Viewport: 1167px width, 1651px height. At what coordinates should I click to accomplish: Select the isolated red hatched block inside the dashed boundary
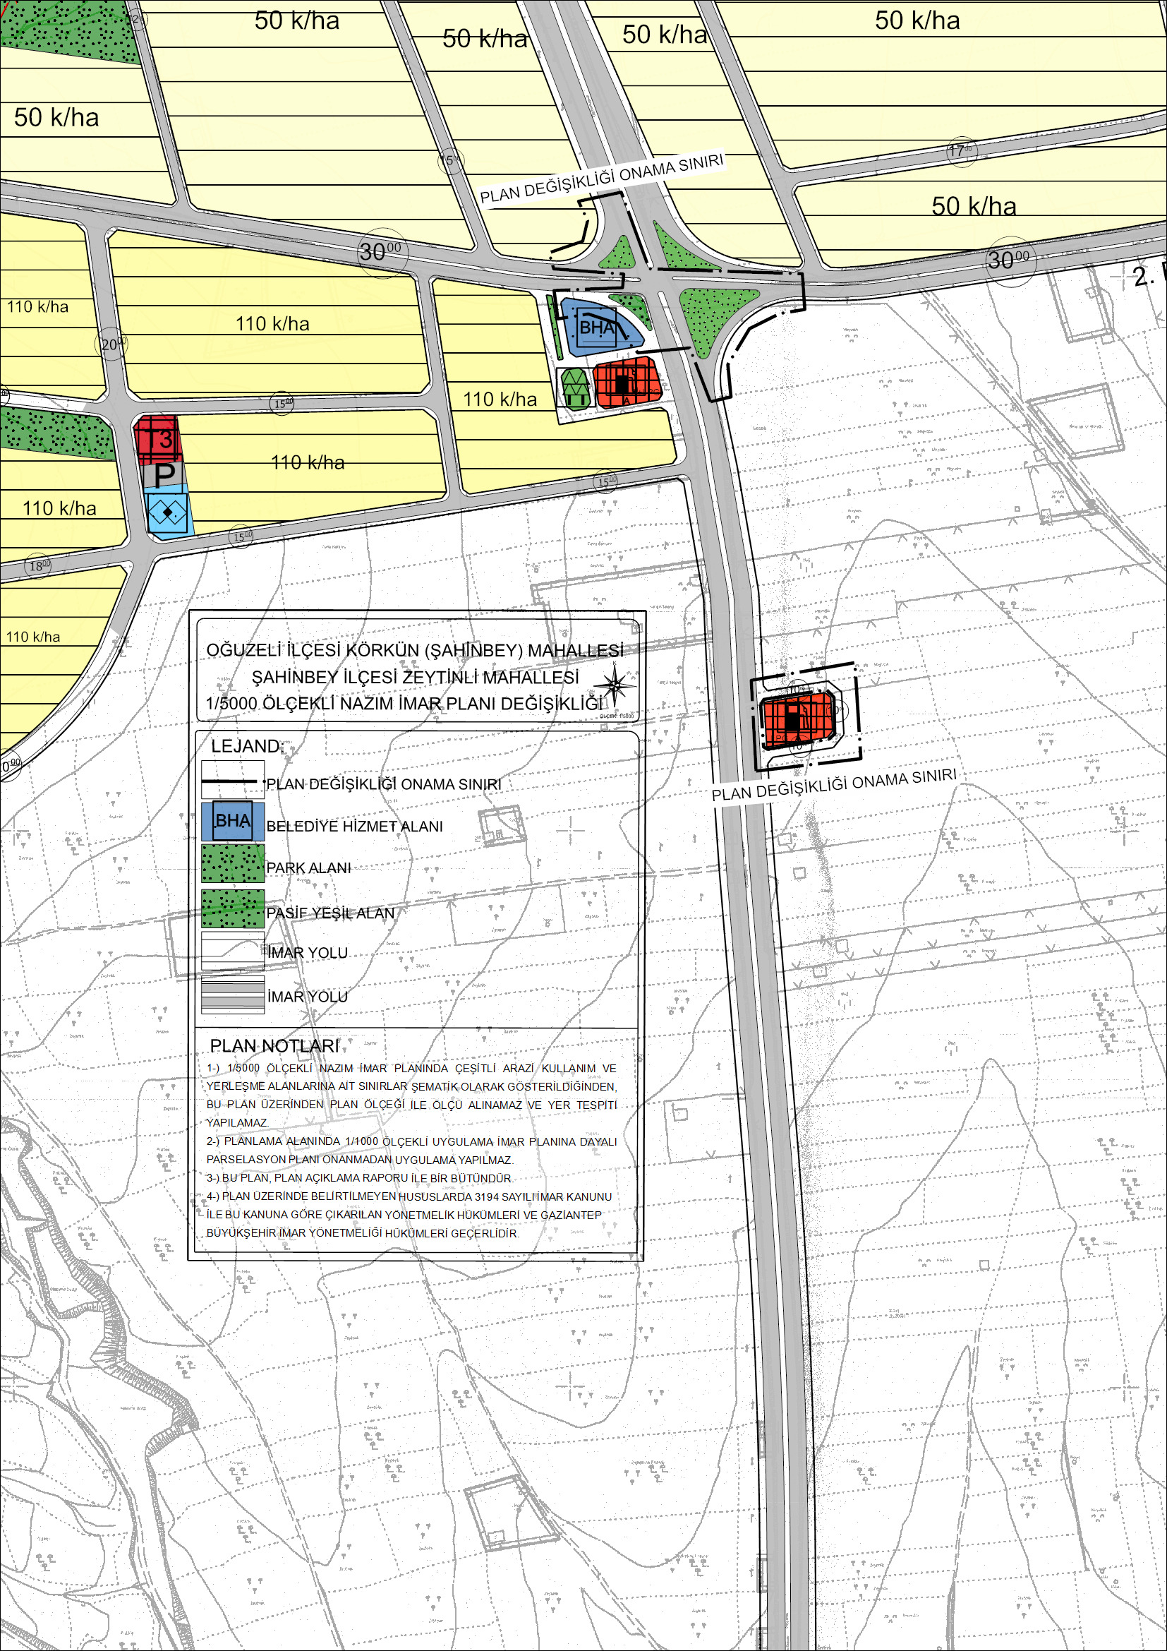click(x=799, y=719)
